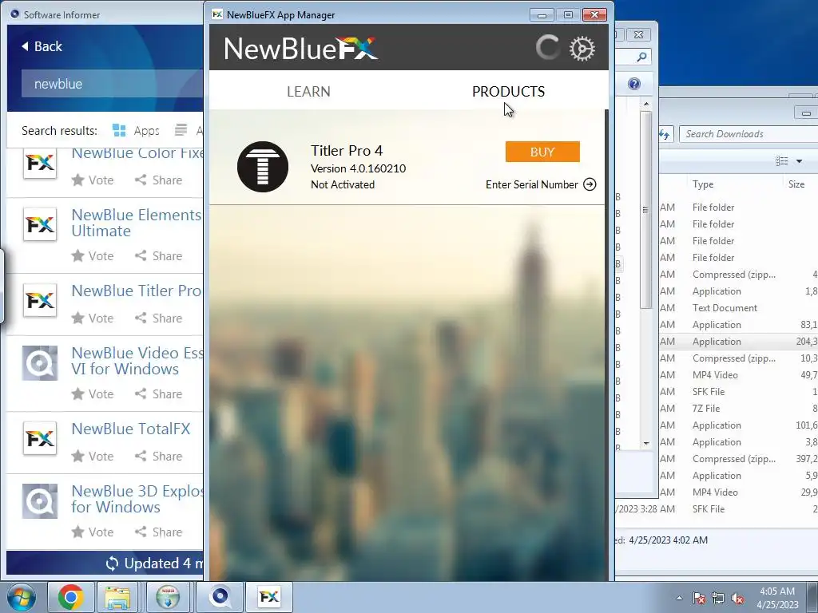This screenshot has width=818, height=613.
Task: Click search magnifier icon in background window
Action: (641, 57)
